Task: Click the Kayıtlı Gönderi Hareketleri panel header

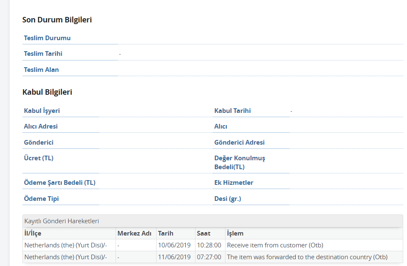Action: coord(62,221)
